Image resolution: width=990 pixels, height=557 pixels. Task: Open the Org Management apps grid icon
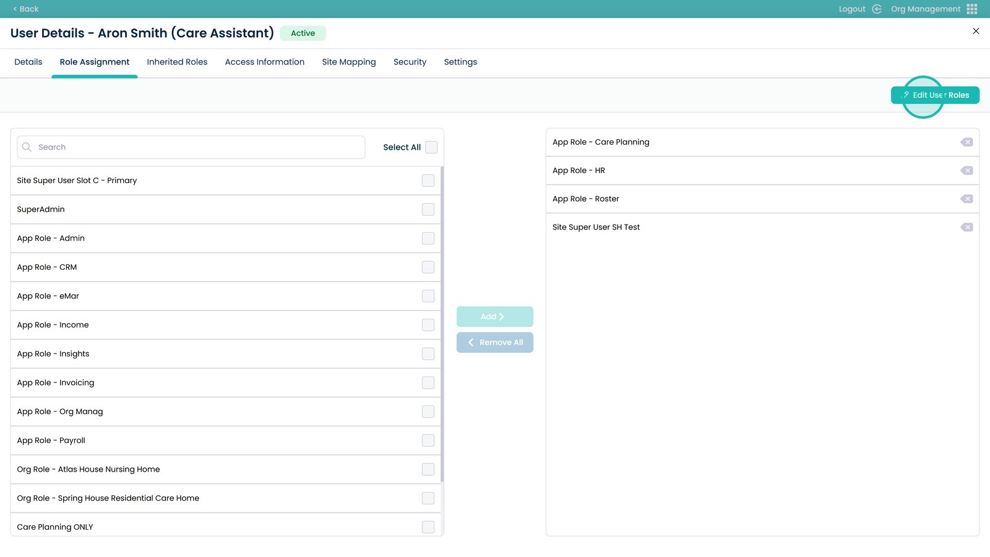click(972, 9)
